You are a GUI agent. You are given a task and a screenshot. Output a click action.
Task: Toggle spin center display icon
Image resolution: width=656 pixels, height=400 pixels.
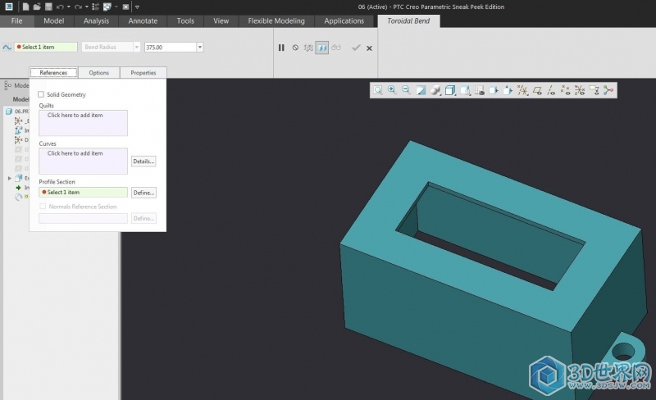608,90
